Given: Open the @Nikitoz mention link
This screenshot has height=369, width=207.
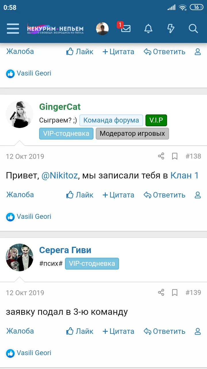Looking at the screenshot, I should point(60,176).
